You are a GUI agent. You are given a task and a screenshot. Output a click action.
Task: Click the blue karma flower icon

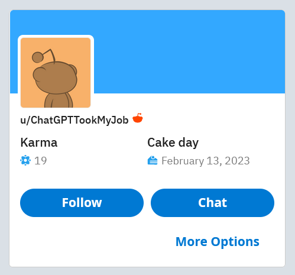tap(25, 160)
